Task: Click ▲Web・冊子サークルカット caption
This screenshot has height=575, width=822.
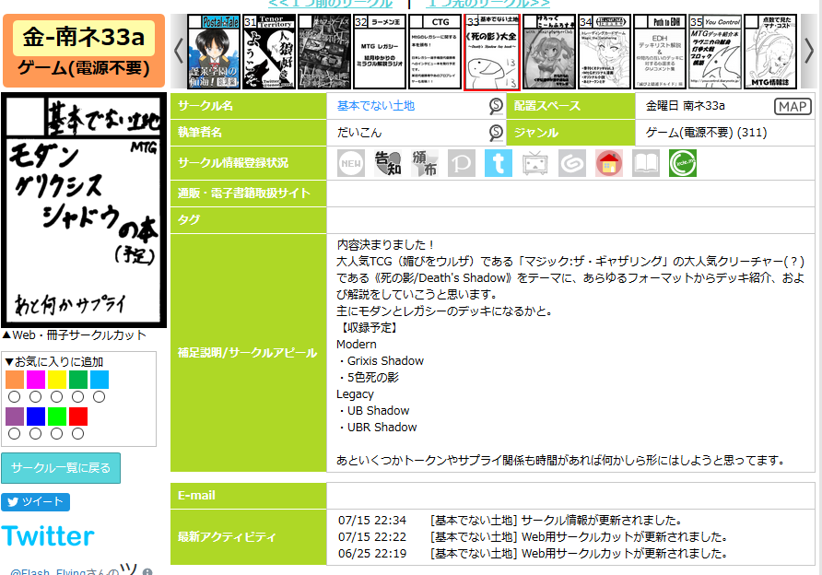Action: point(74,335)
